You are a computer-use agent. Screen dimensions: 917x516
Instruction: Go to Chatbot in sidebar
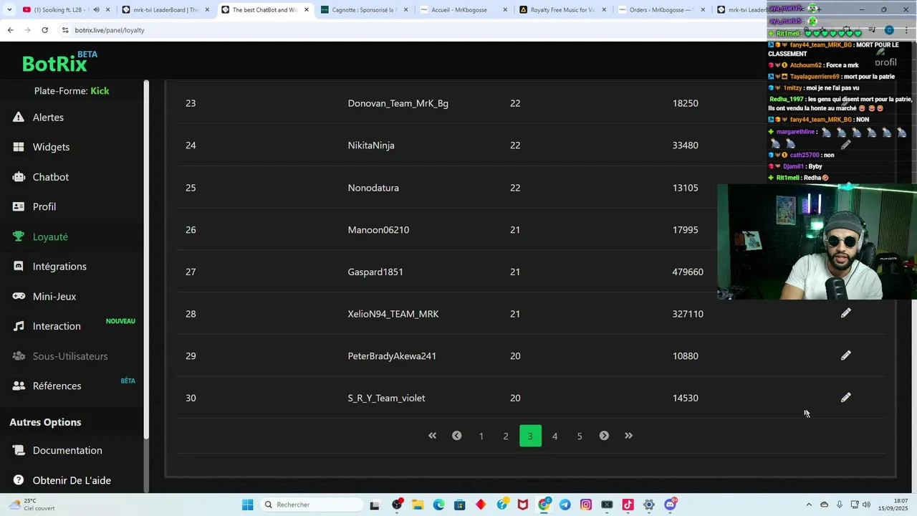tap(50, 177)
